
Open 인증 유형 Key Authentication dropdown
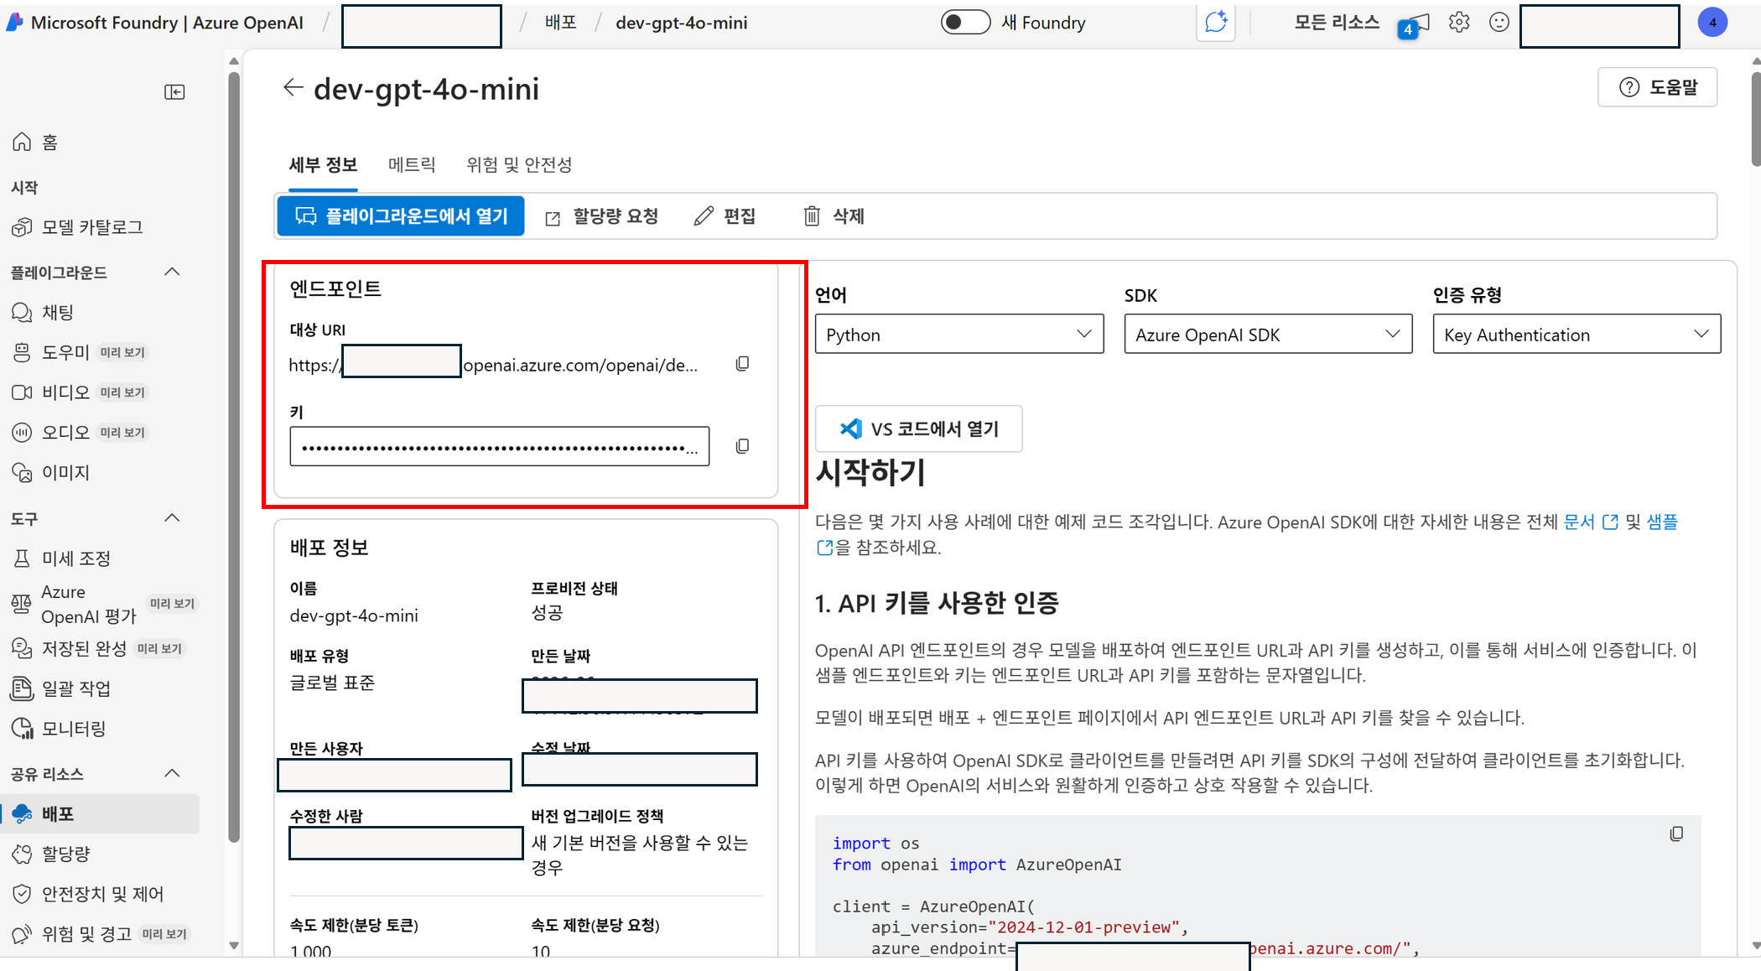(1577, 335)
